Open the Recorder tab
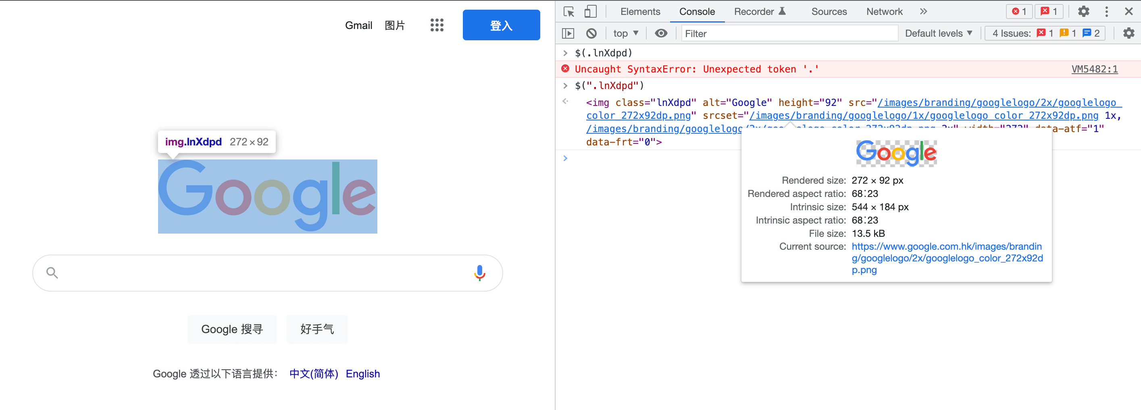Screen dimensions: 1141x410 [760, 12]
